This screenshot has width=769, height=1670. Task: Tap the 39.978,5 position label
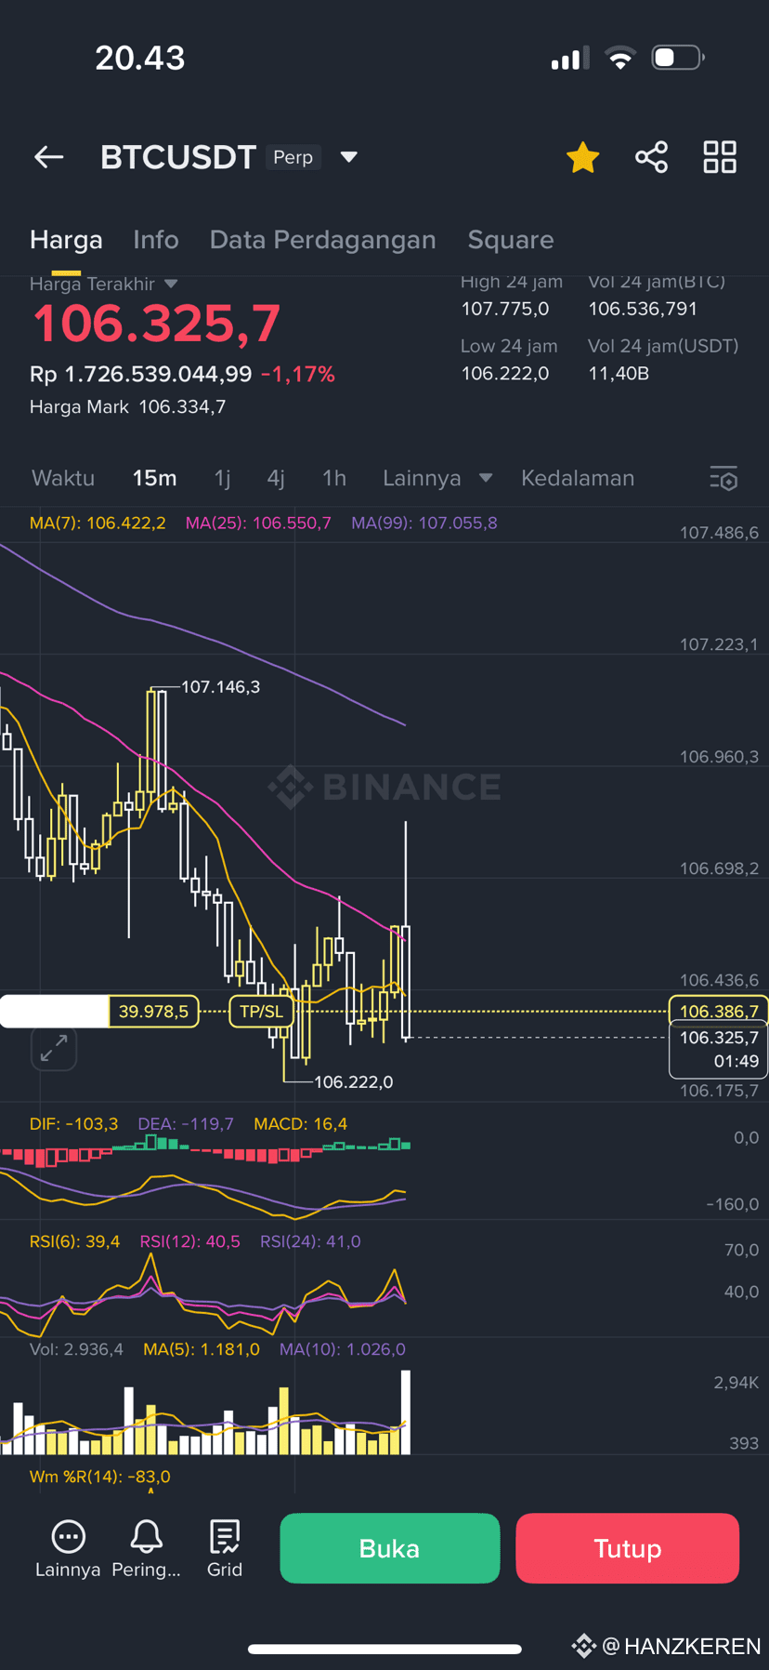[154, 1012]
